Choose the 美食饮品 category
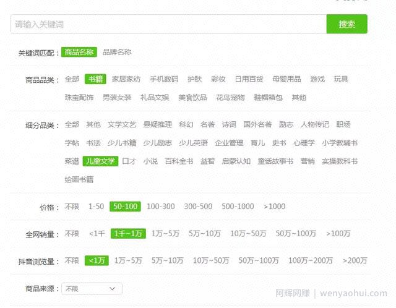Screen dimensions: 396x308 tap(192, 98)
